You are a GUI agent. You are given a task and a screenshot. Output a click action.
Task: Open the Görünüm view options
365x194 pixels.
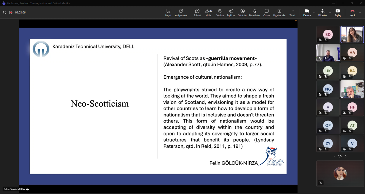click(243, 12)
